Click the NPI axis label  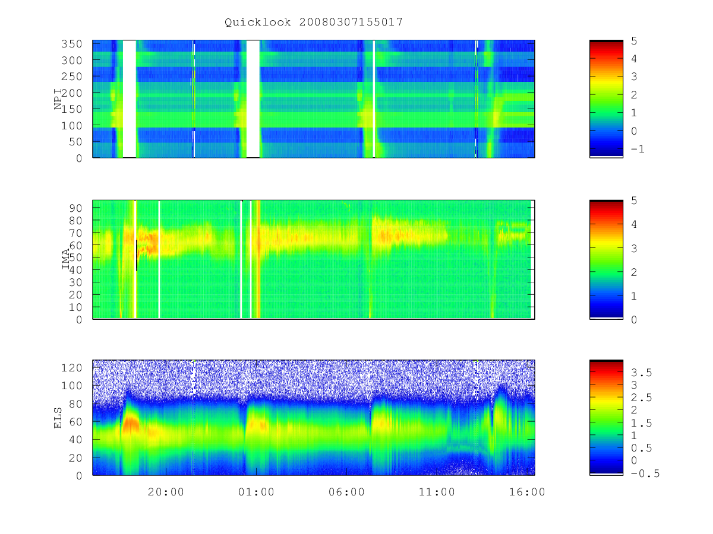(58, 98)
